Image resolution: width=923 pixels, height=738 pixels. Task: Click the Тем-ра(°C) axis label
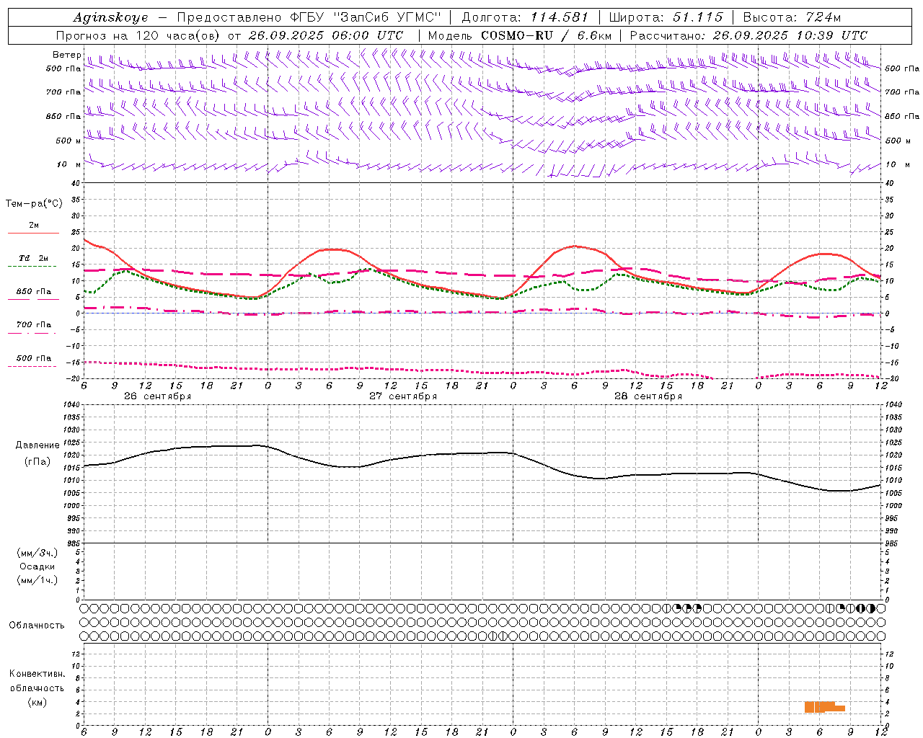[x=34, y=204]
